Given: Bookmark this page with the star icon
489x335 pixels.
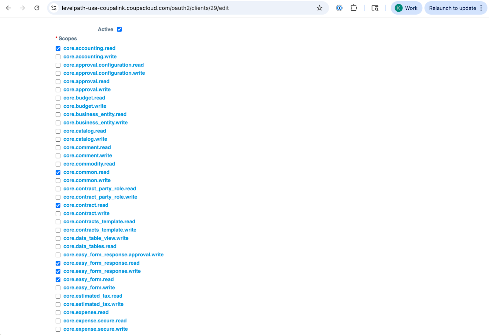Looking at the screenshot, I should tap(319, 8).
